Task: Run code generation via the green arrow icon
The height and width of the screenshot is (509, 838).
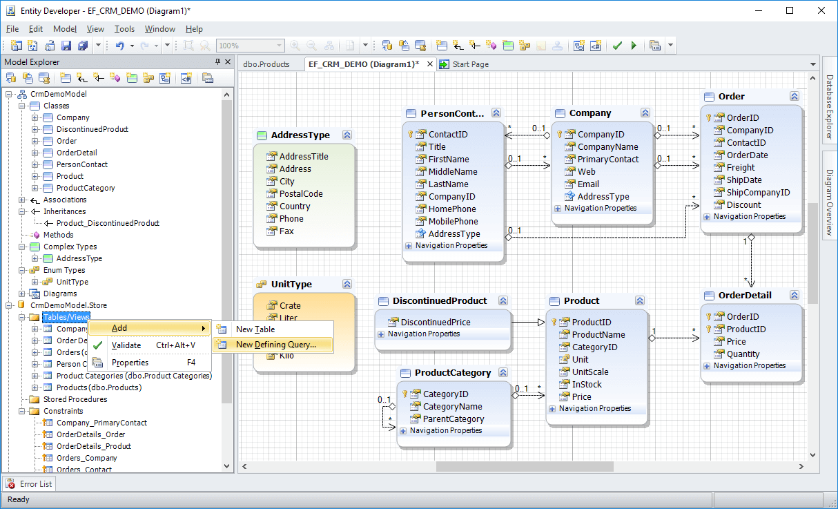Action: coord(634,46)
